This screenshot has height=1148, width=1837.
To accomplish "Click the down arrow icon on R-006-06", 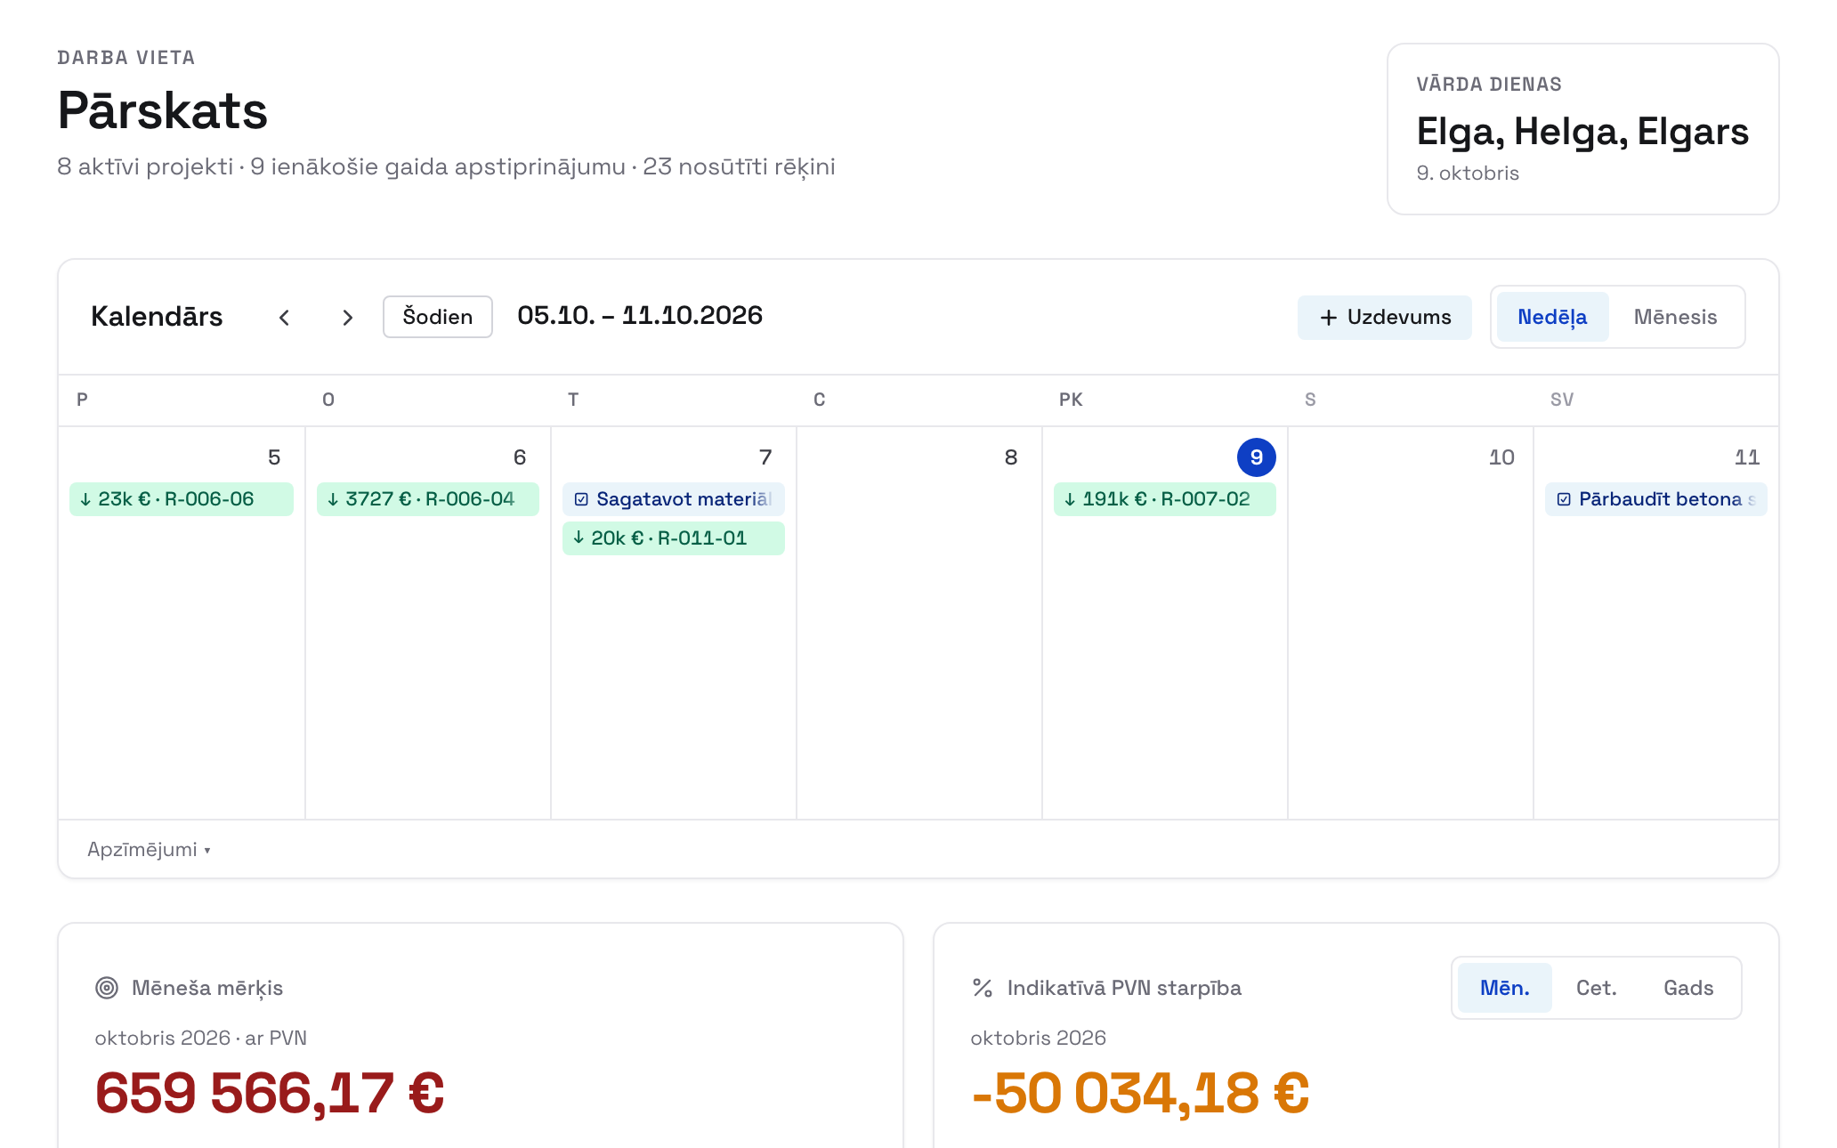I will tap(85, 499).
